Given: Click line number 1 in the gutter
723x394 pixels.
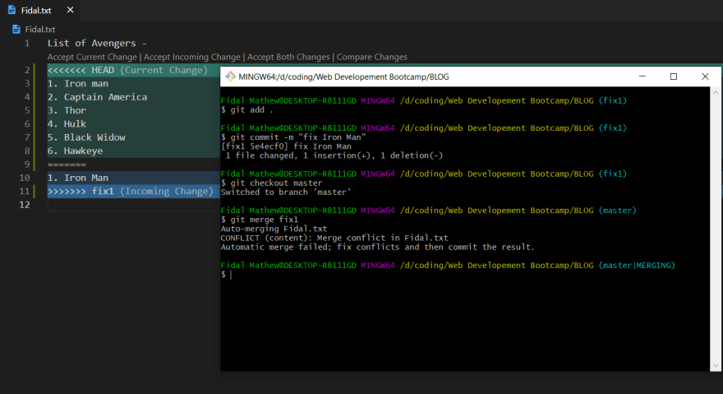Looking at the screenshot, I should [x=27, y=43].
